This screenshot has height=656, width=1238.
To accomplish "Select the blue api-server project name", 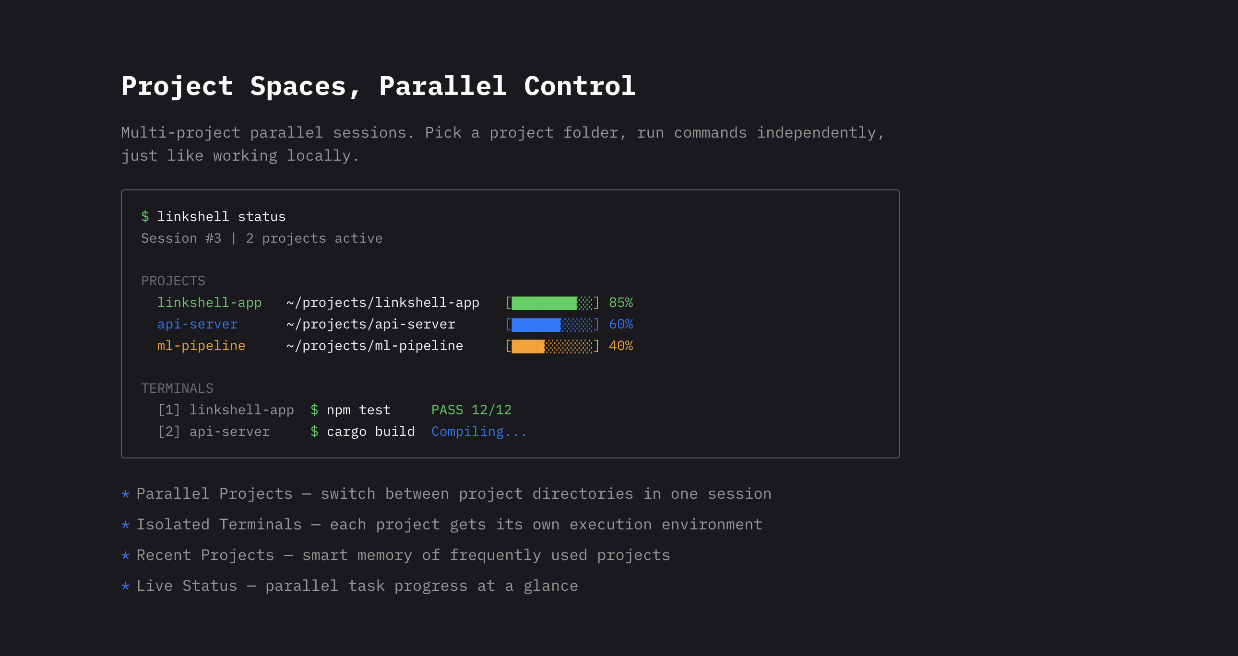I will 197,324.
